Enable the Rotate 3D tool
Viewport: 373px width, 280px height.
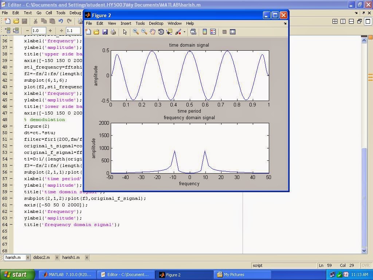161,32
